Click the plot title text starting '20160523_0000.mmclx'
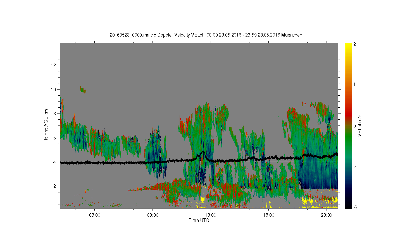The height and width of the screenshot is (251, 419). (x=206, y=35)
